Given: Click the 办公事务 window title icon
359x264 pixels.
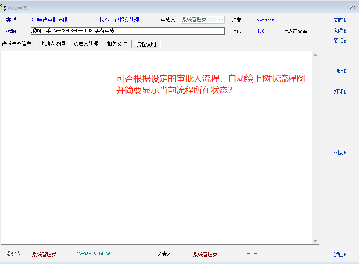Looking at the screenshot, I should [x=3, y=8].
